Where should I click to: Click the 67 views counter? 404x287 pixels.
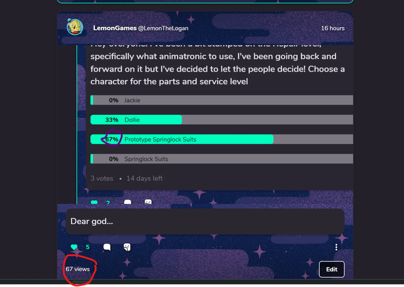78,269
